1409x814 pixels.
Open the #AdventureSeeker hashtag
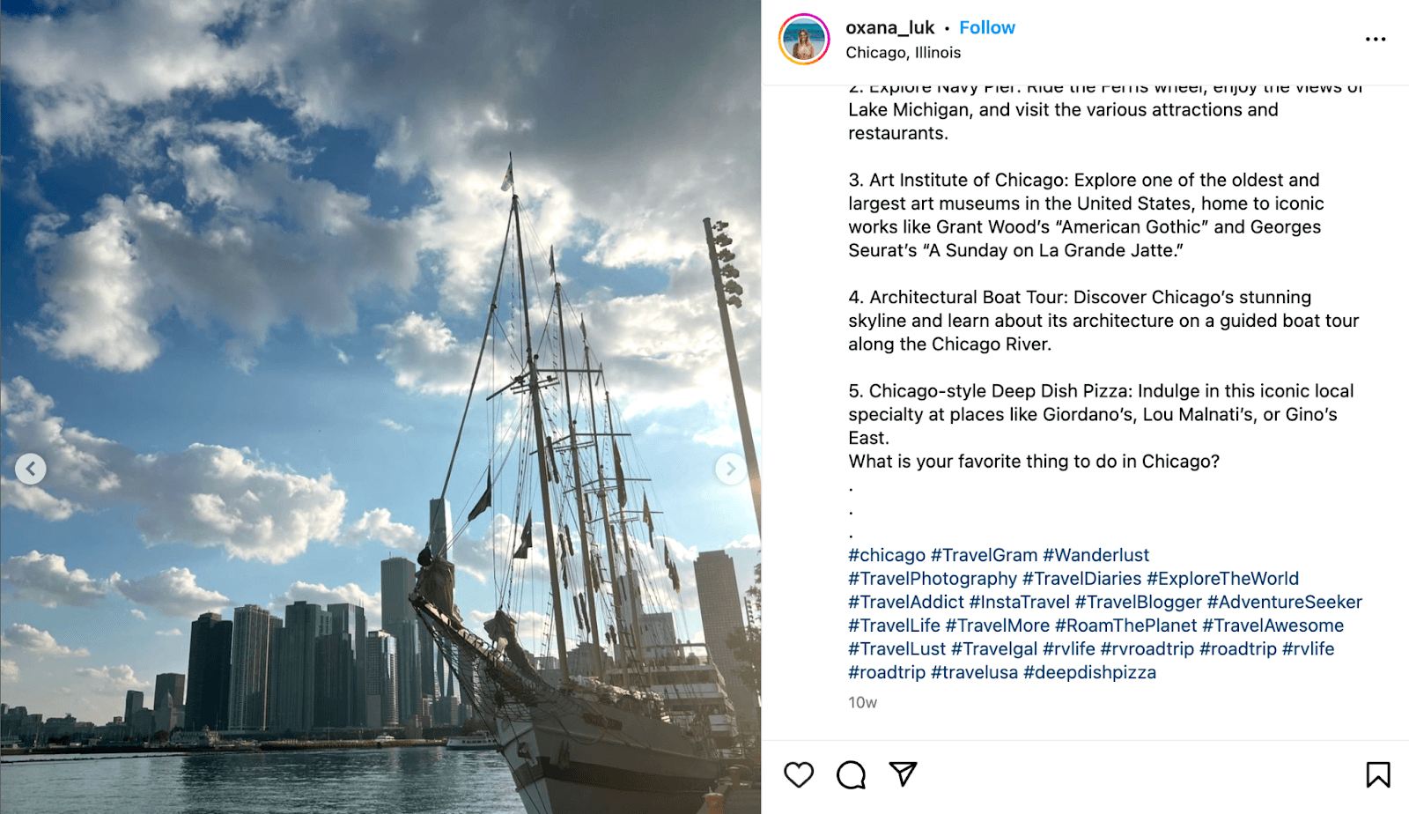pyautogui.click(x=1284, y=602)
